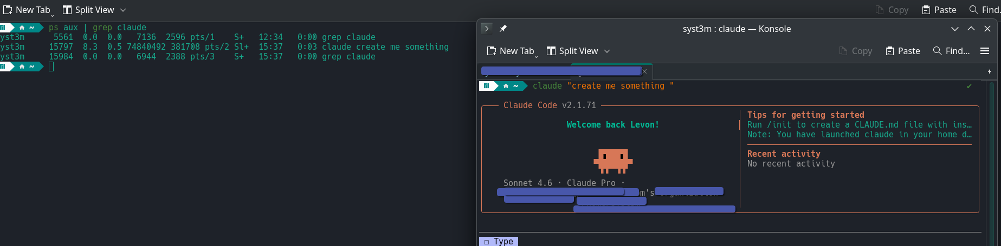1001x246 pixels.
Task: Click the 'Run /init to create a CLAUDE.md' tip line
Action: click(860, 124)
